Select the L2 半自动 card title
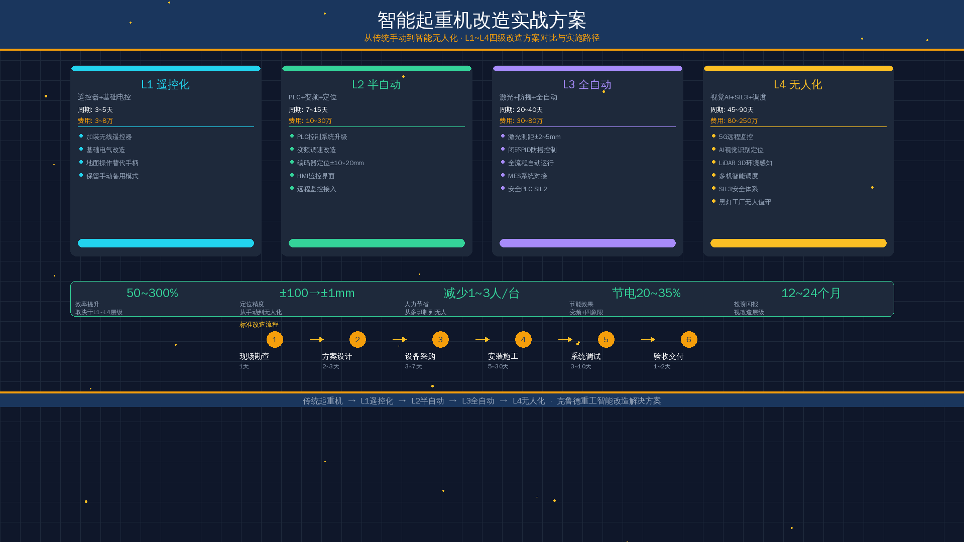Image resolution: width=964 pixels, height=542 pixels. (x=377, y=84)
